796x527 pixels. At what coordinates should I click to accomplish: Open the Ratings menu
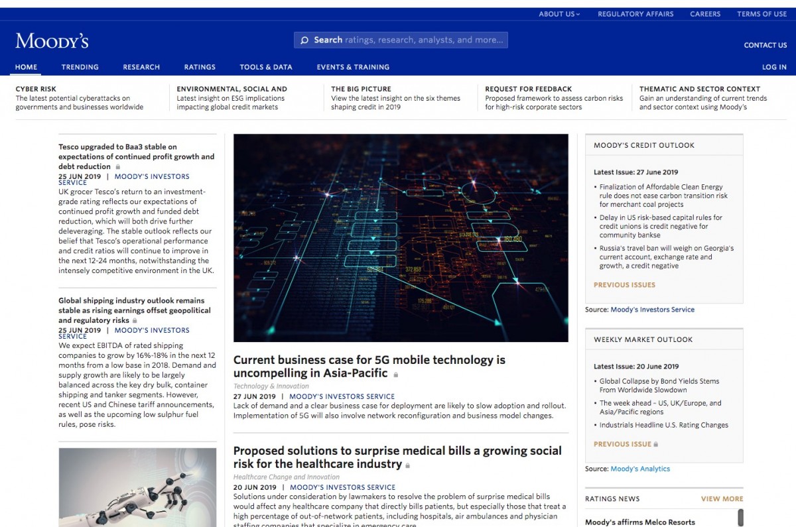[200, 67]
